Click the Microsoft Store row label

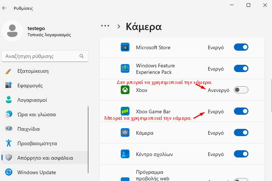(153, 47)
